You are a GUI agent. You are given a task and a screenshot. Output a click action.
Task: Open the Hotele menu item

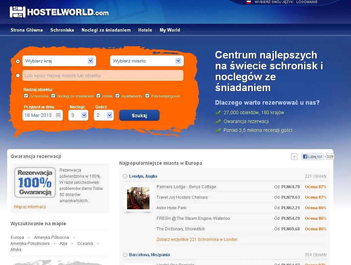point(145,30)
